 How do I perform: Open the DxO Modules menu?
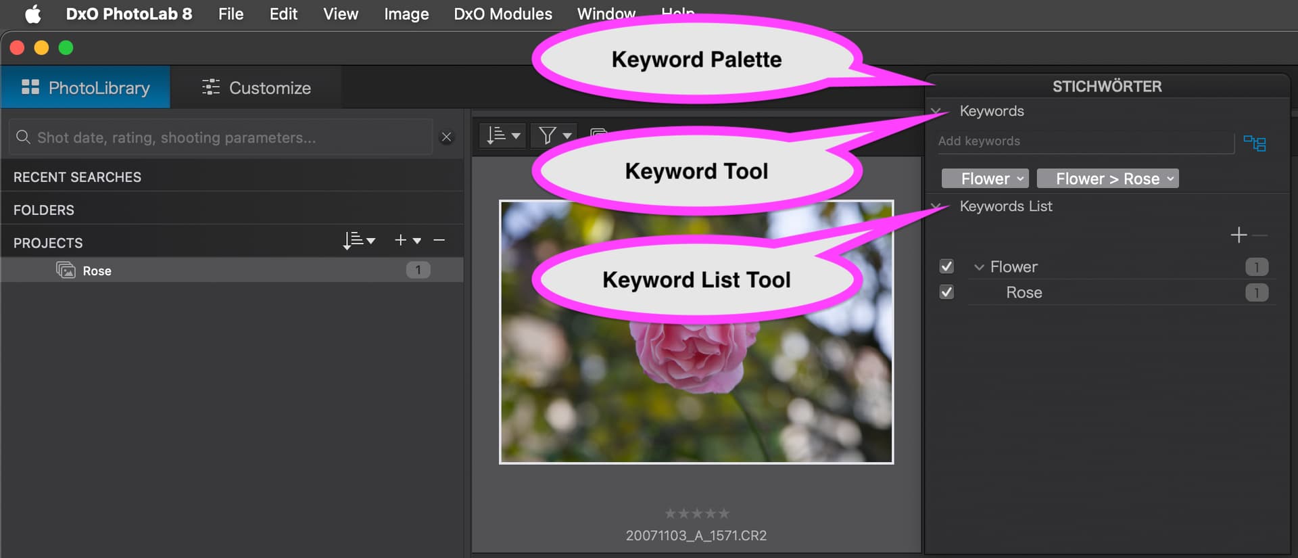pos(502,14)
